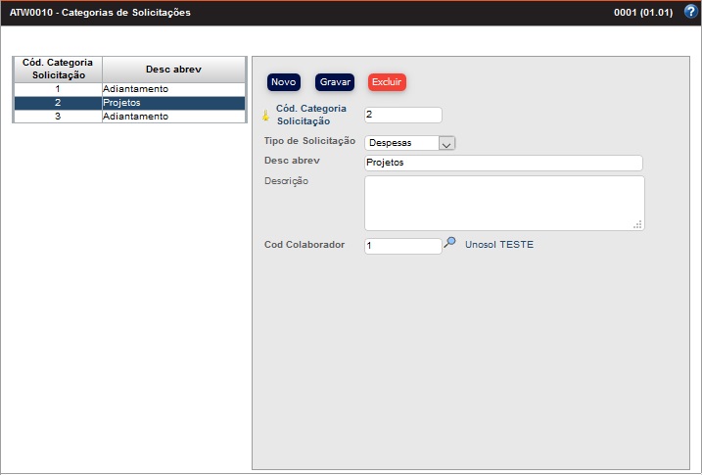Image resolution: width=702 pixels, height=475 pixels.
Task: Expand the Tipo de Solicitação dropdown
Action: pyautogui.click(x=446, y=143)
